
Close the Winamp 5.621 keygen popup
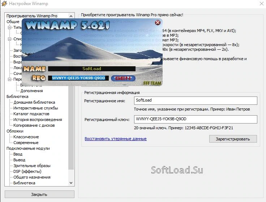click(158, 22)
